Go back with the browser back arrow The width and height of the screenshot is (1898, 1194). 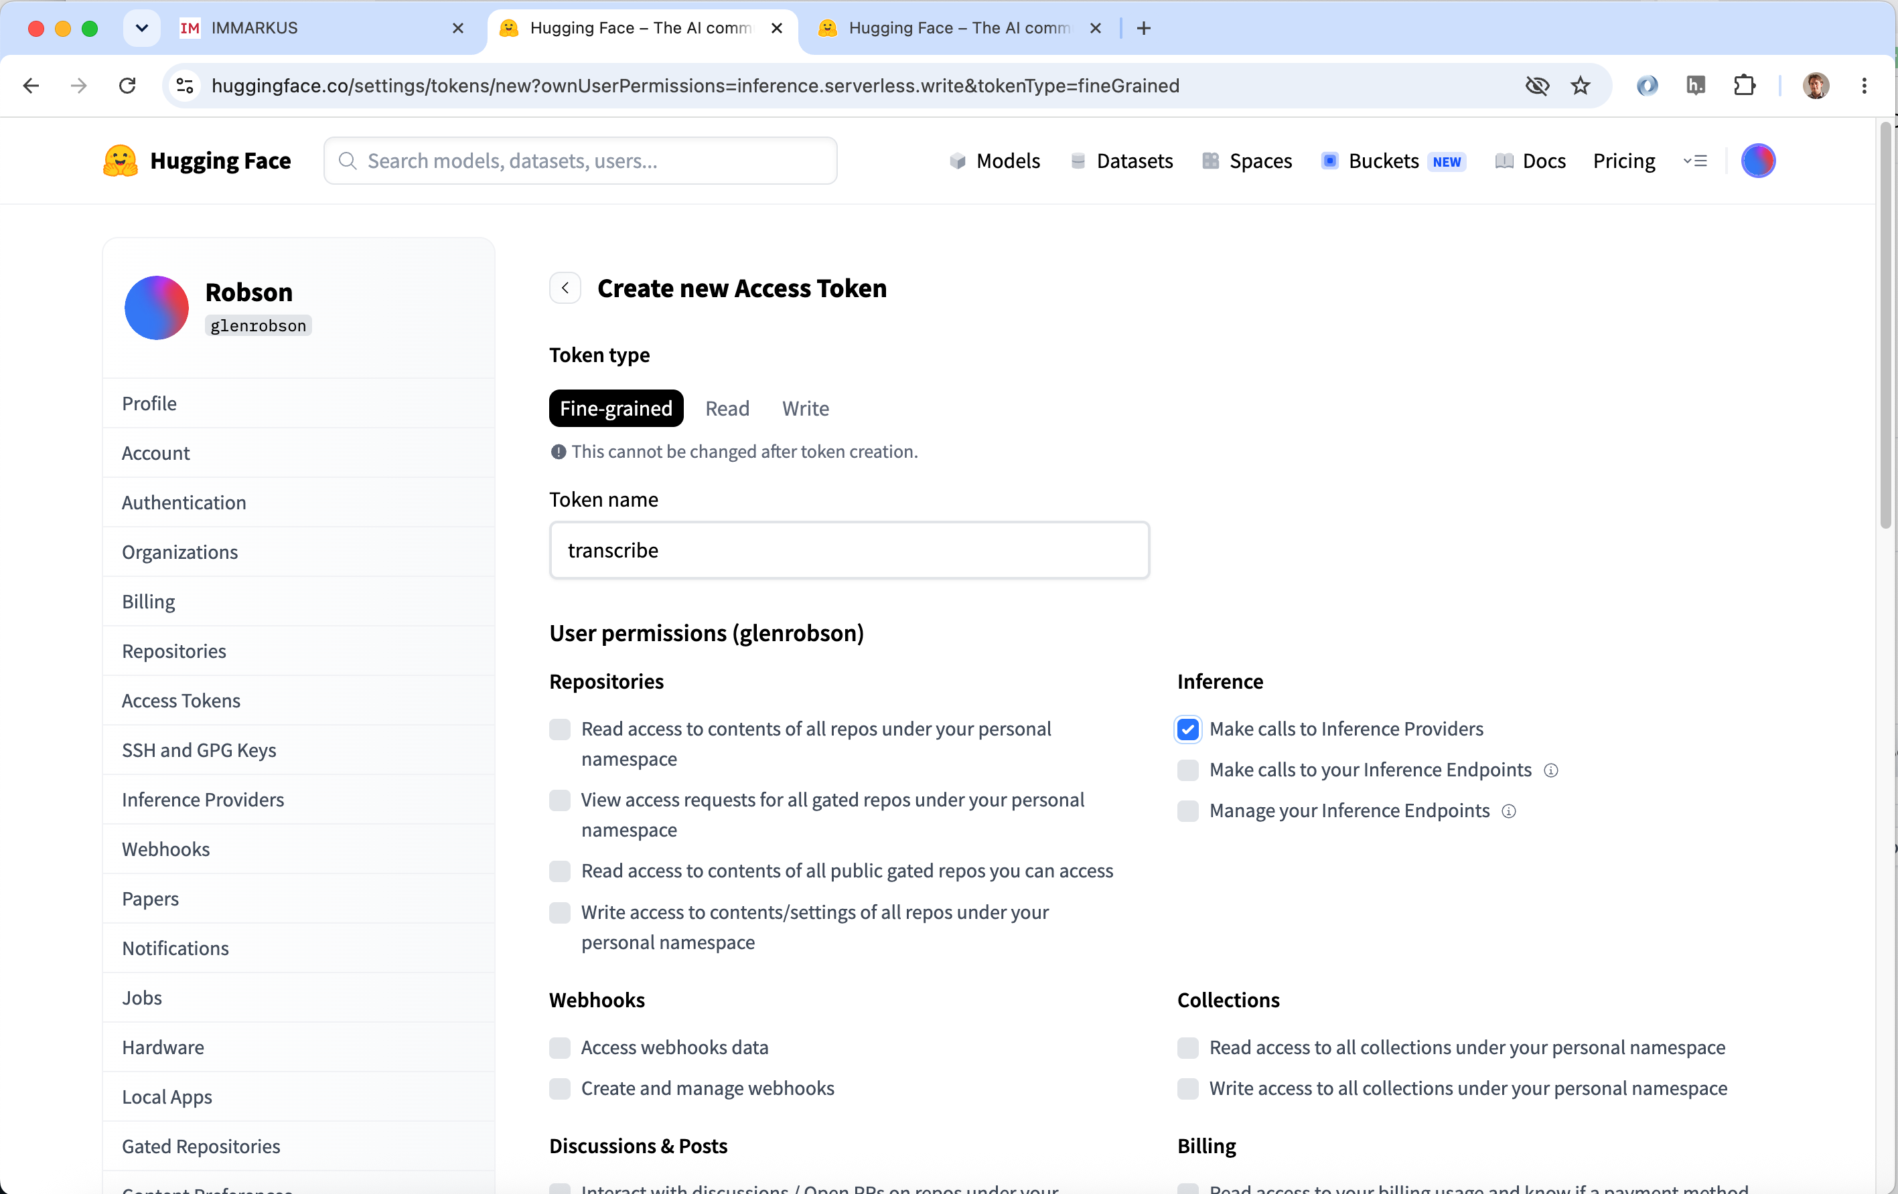tap(31, 86)
